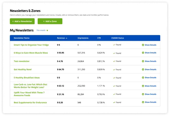Click the Add a Zone button
The height and width of the screenshot is (116, 170).
point(50,21)
